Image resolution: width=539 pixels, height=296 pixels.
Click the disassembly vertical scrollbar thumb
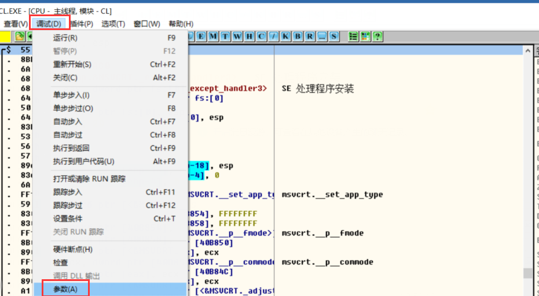tap(528, 273)
